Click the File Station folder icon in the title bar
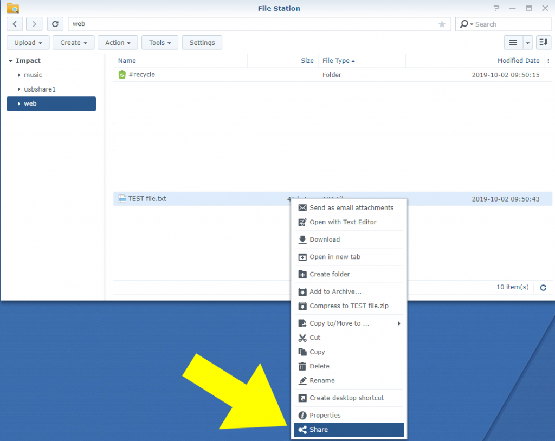 tap(12, 8)
